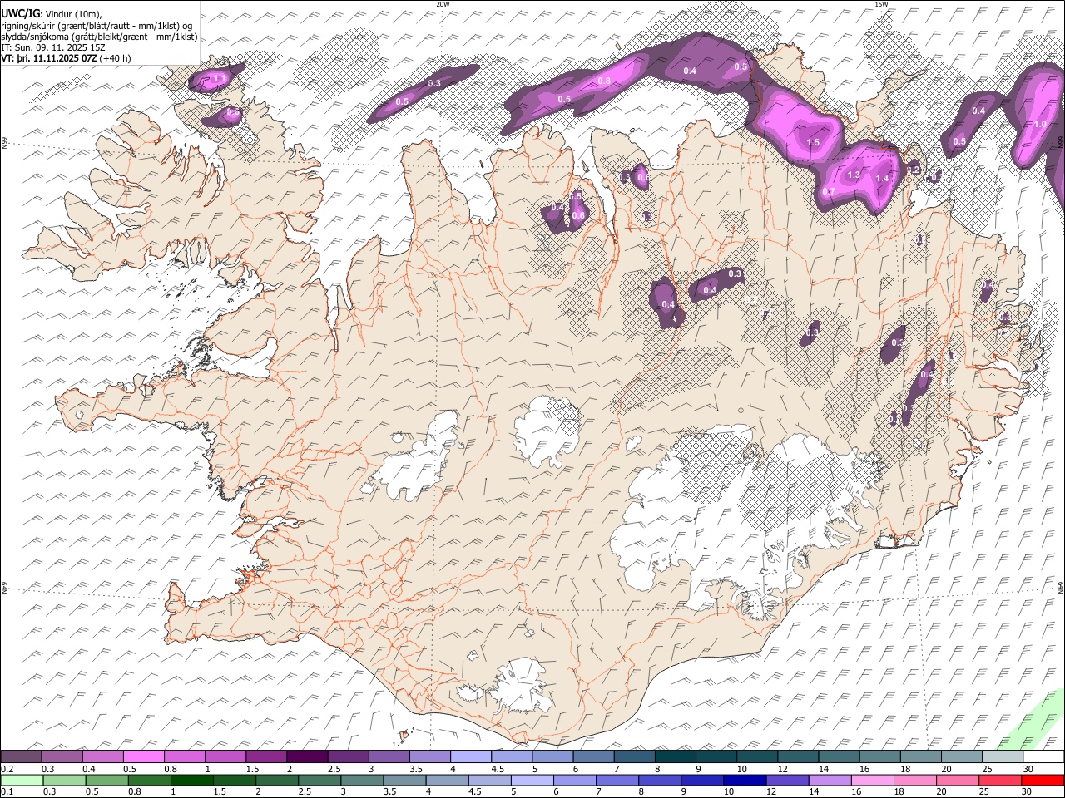Viewport: 1065px width, 798px height.
Task: Pick the crimson swatch labeled 25
Action: coord(1000,780)
